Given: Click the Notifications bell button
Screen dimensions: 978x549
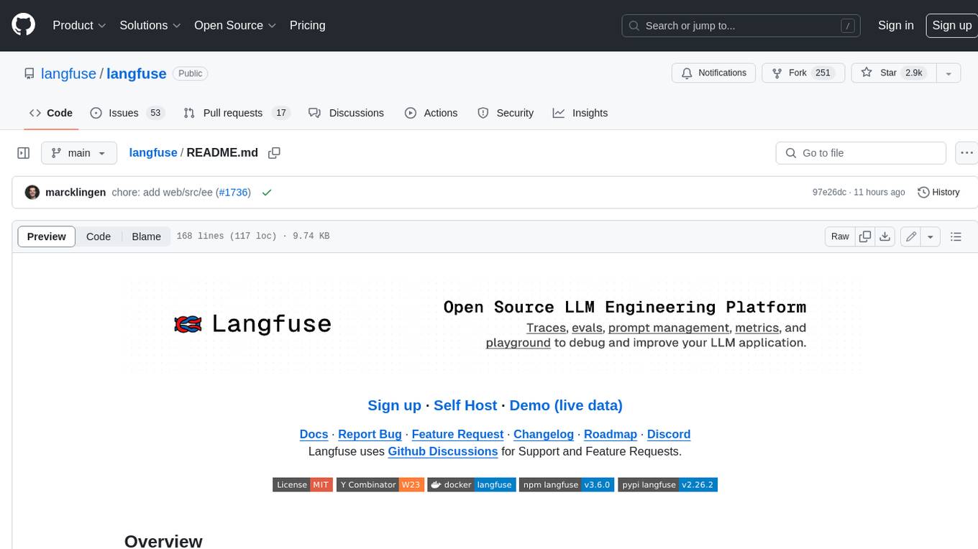Looking at the screenshot, I should (713, 73).
